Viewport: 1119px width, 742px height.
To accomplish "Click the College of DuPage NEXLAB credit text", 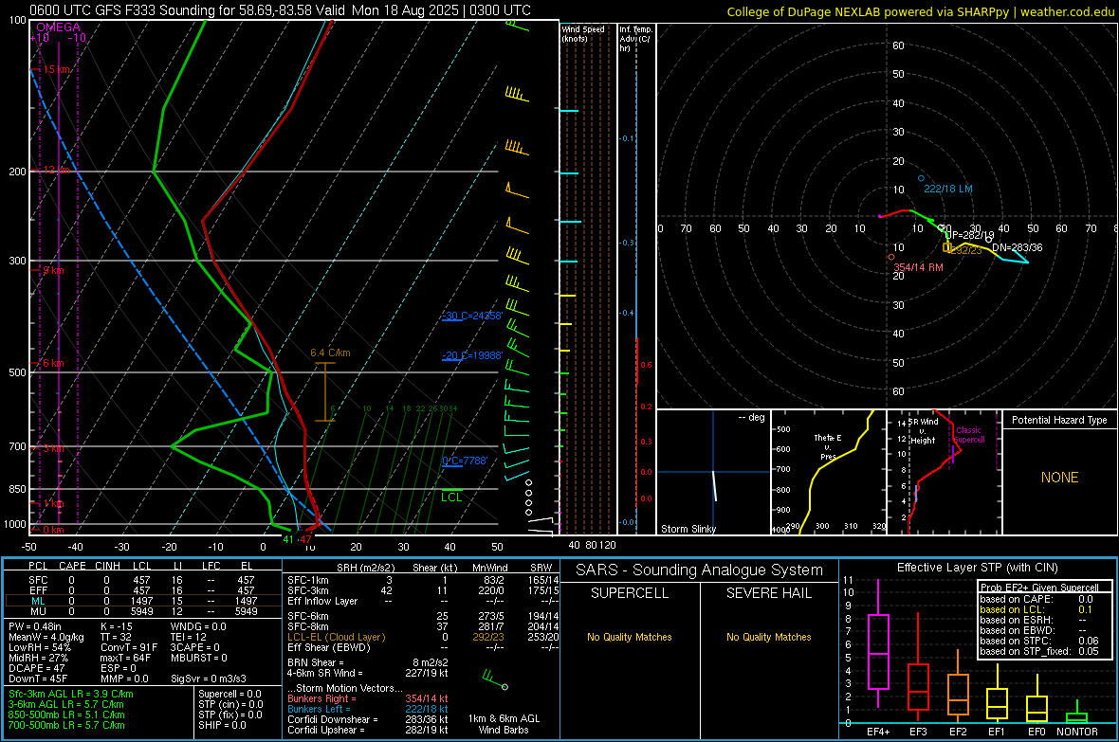I will (x=920, y=11).
